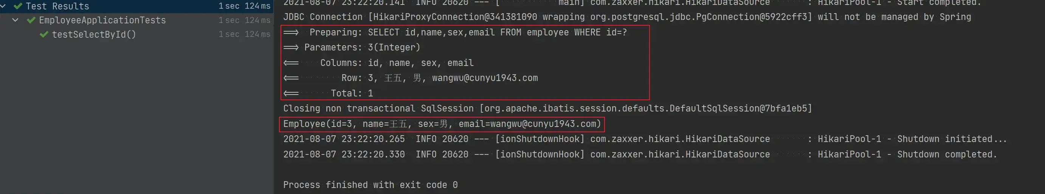Click the EmployeeApplicationTests duration text
Viewport: 1045px width, 194px height.
pyautogui.click(x=244, y=20)
